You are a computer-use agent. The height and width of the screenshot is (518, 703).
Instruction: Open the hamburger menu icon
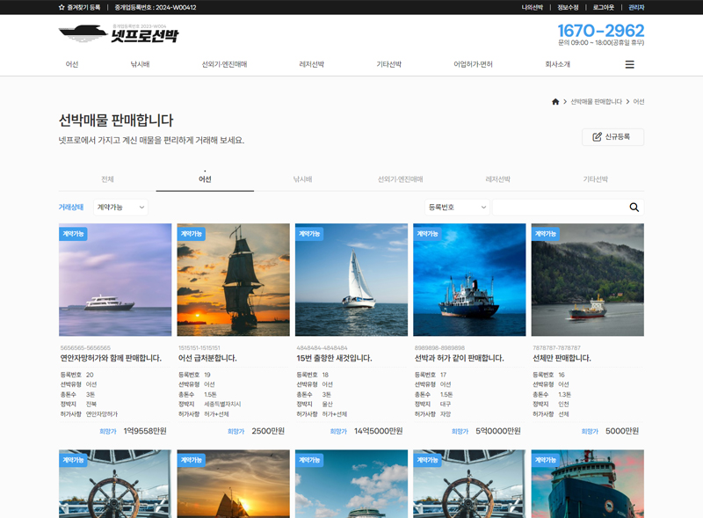pos(629,64)
